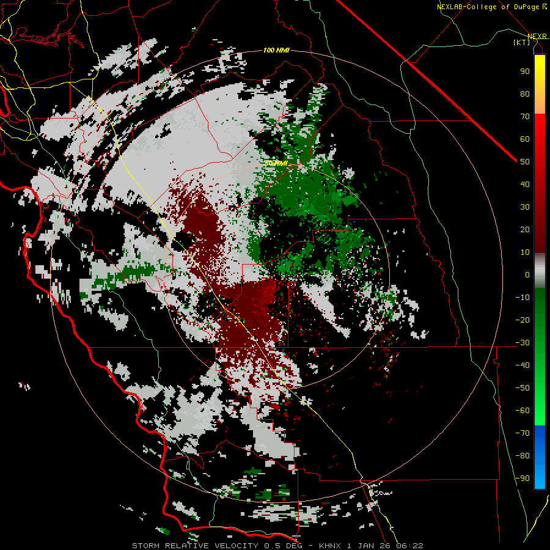Screen dimensions: 550x550
Task: Select the 50 NMI range ring label
Action: (x=276, y=163)
